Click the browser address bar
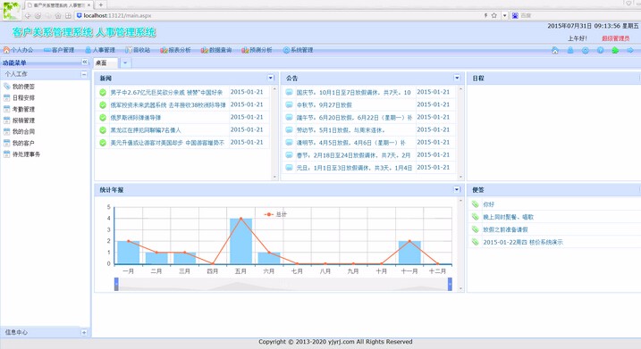This screenshot has width=641, height=349. (x=278, y=15)
